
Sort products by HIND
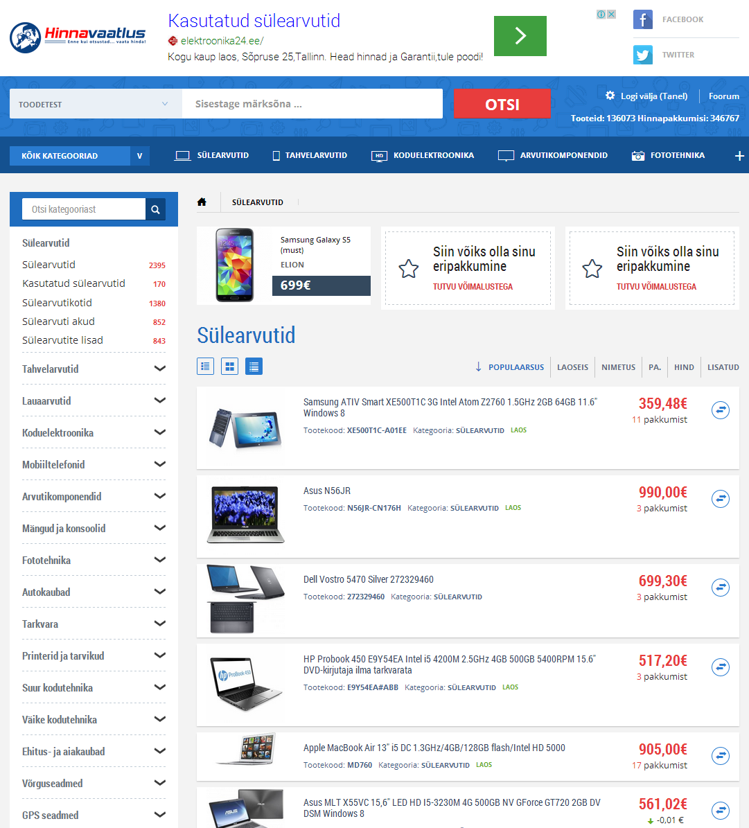(684, 367)
